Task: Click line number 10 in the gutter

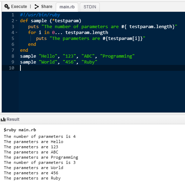Action: click(x=11, y=68)
